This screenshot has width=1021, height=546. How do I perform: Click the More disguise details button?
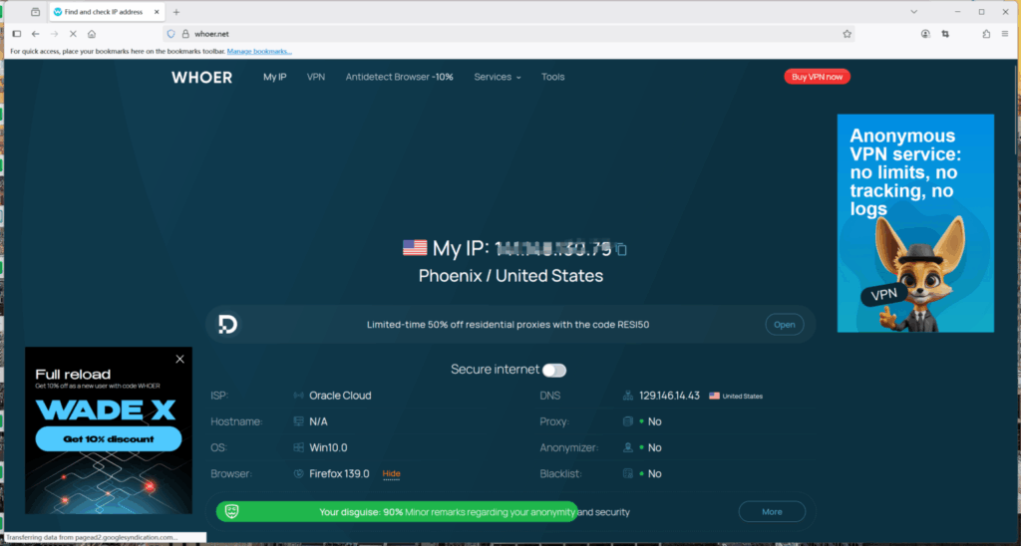coord(772,512)
